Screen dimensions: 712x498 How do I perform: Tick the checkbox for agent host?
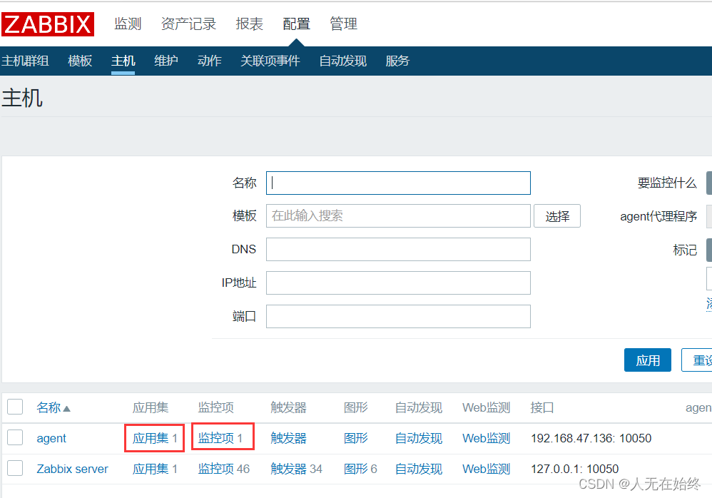(15, 437)
